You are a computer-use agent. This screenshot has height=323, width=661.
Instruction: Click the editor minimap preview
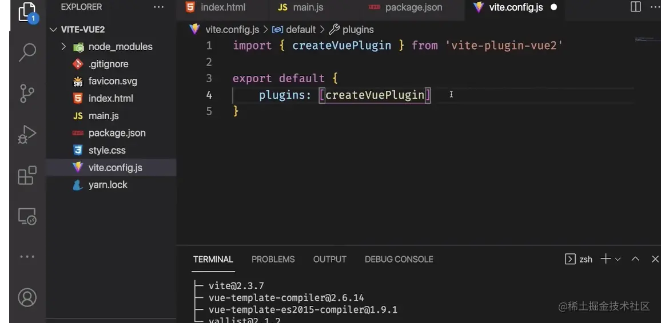tap(647, 39)
